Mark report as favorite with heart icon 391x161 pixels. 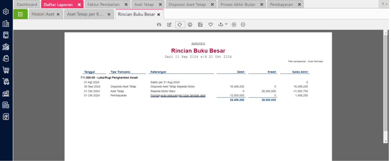click(x=211, y=25)
